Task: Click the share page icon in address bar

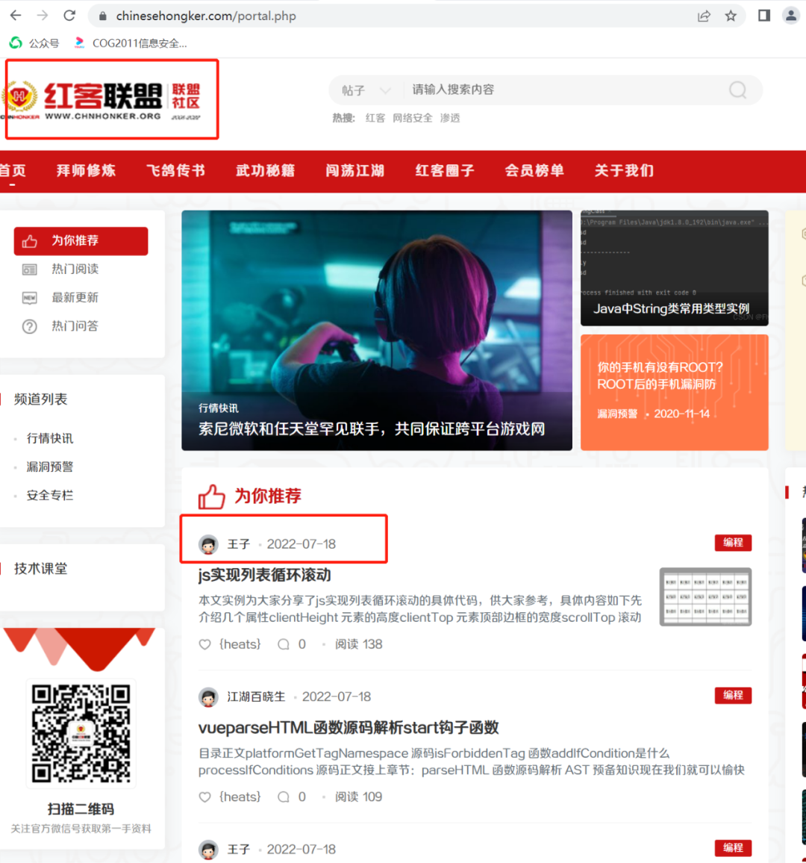Action: (704, 16)
